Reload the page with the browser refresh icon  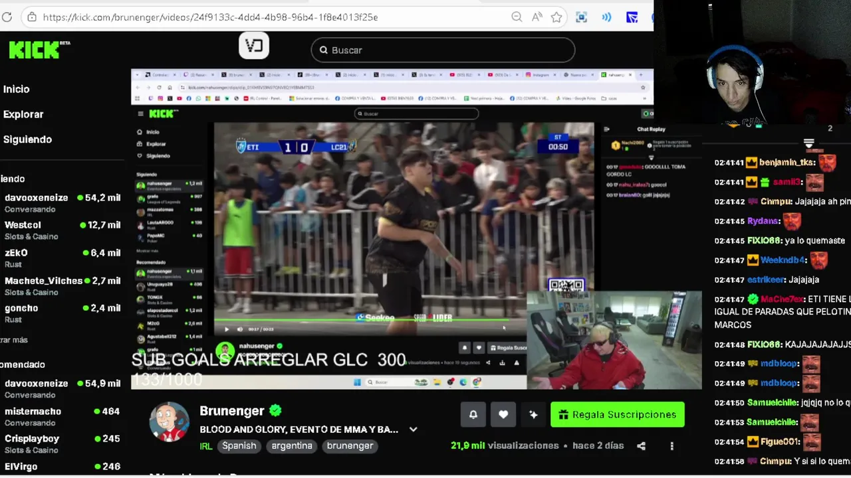7,17
